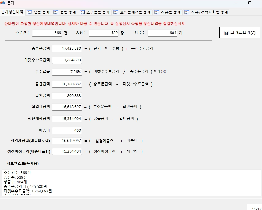Minimize the 통계 window
This screenshot has height=210, width=262.
236,3
